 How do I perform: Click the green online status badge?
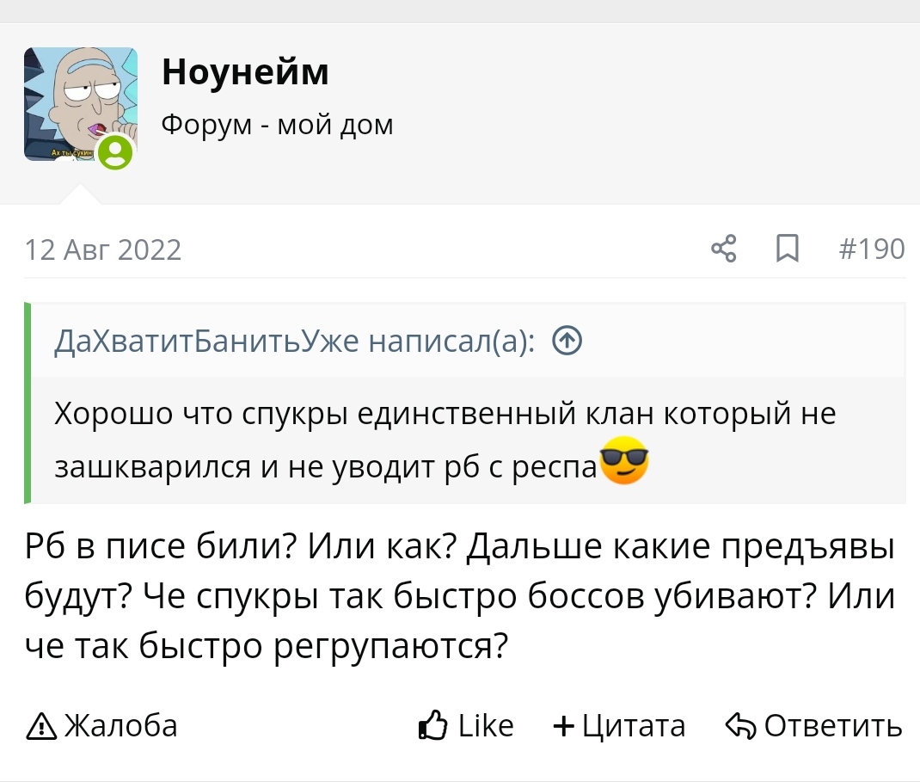pyautogui.click(x=115, y=153)
